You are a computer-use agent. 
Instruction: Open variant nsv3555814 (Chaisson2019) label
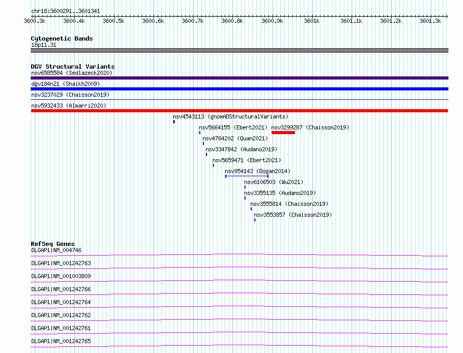[289, 204]
